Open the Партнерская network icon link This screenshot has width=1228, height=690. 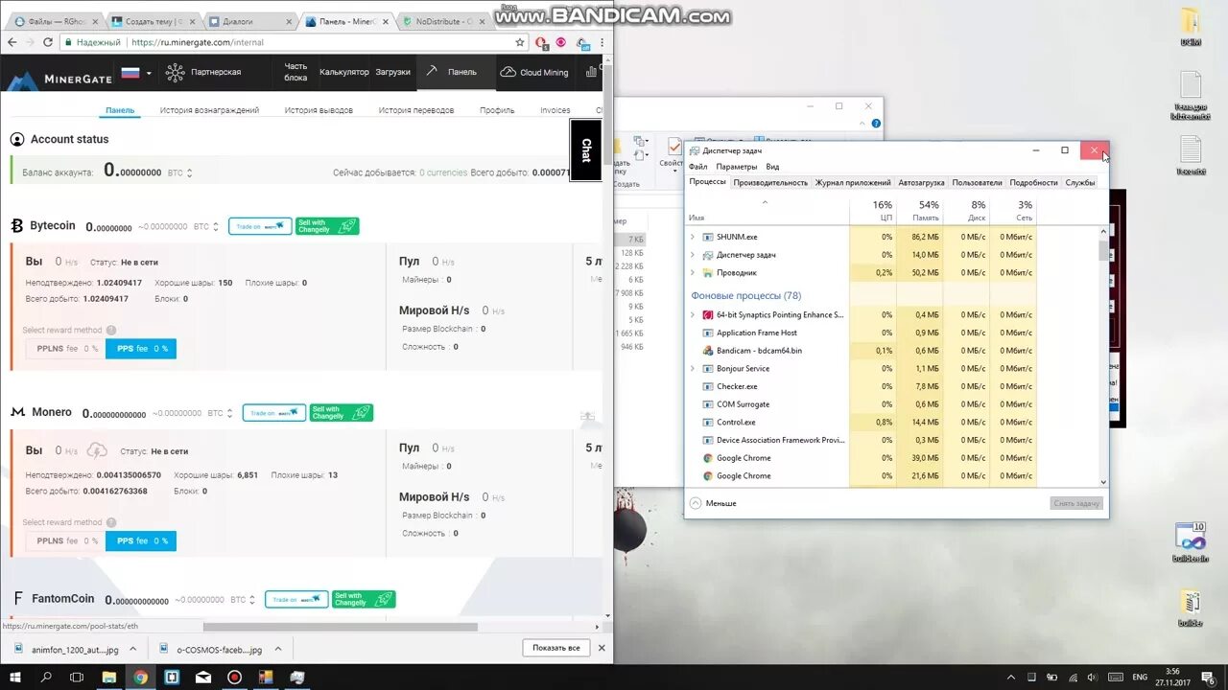(x=175, y=72)
